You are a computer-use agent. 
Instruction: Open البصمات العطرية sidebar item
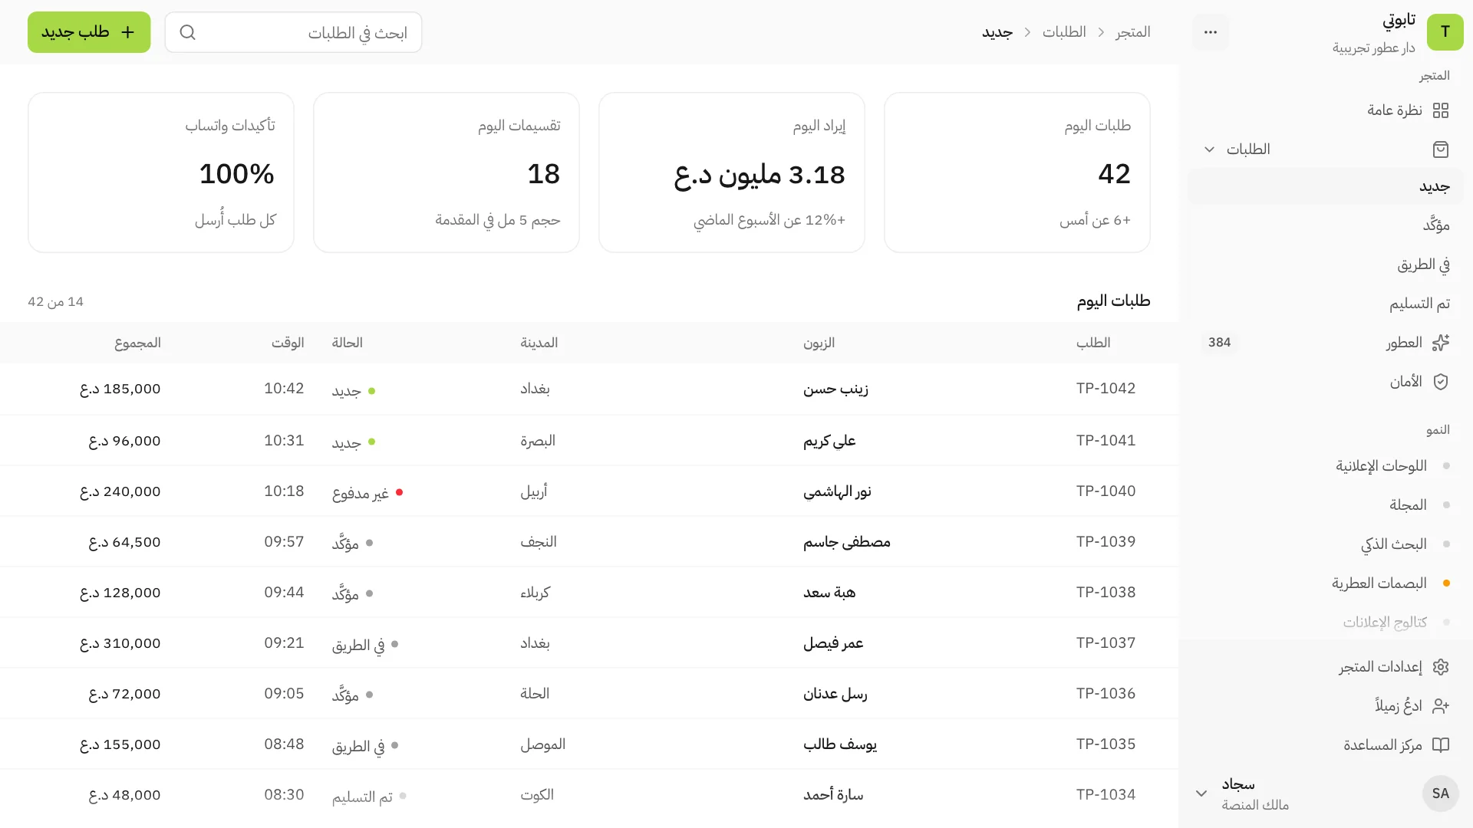pos(1326,583)
